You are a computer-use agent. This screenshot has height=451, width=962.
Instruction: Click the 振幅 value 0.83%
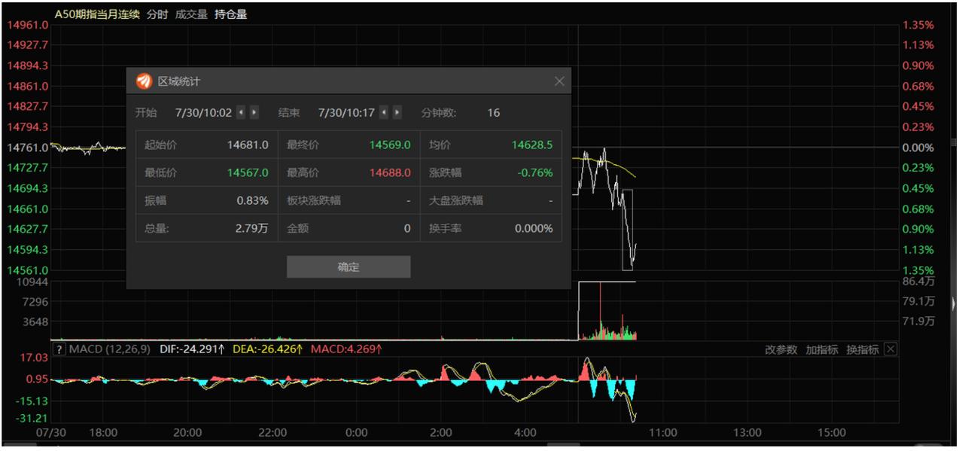[252, 200]
